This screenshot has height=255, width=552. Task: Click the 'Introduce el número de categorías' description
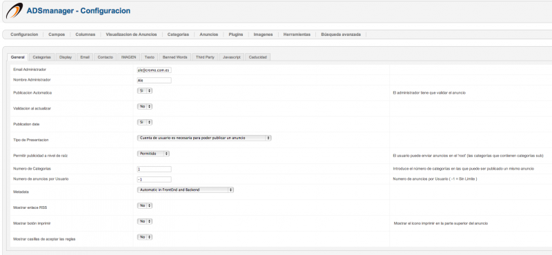click(x=463, y=169)
